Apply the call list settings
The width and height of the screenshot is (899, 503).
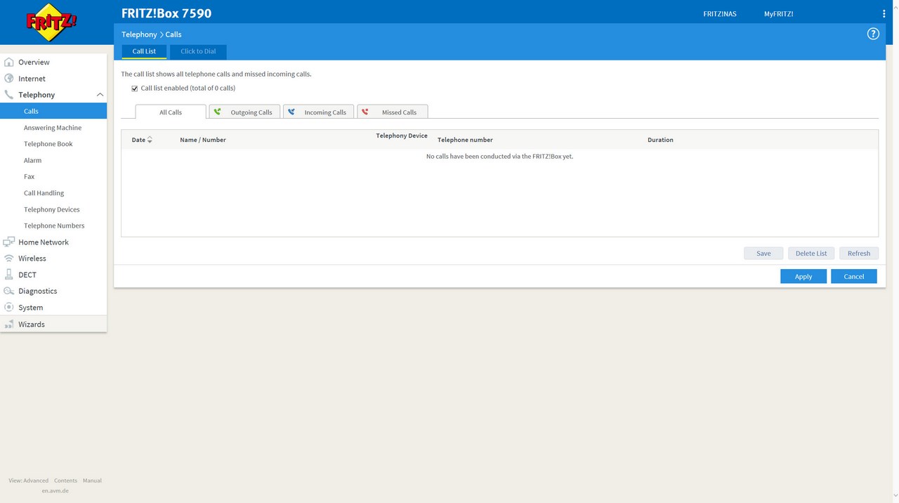(x=803, y=276)
